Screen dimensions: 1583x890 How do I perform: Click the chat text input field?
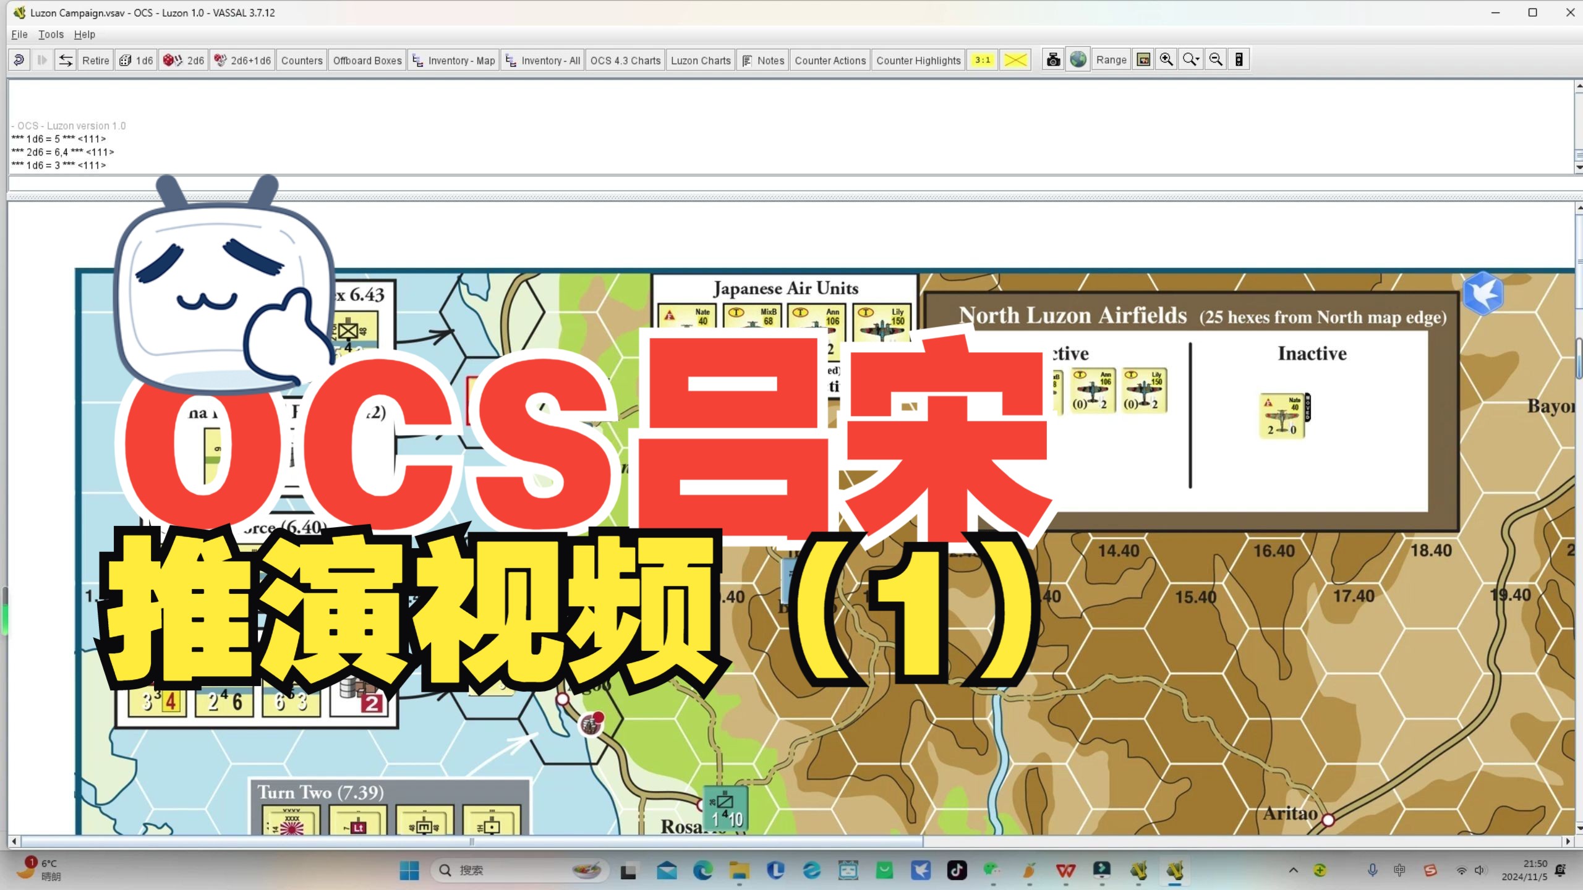pos(790,184)
